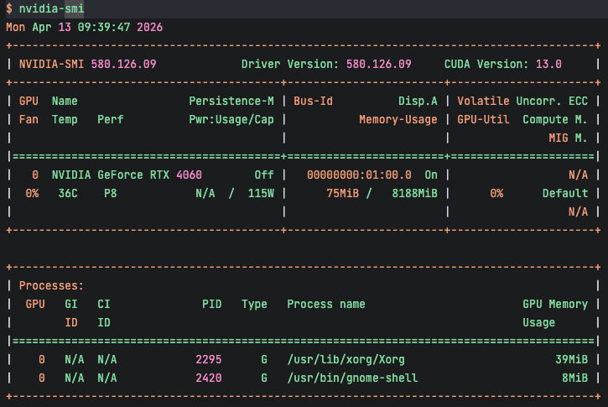Viewport: 608px width, 407px height.
Task: Click the Disp.A value On
Action: pyautogui.click(x=431, y=175)
